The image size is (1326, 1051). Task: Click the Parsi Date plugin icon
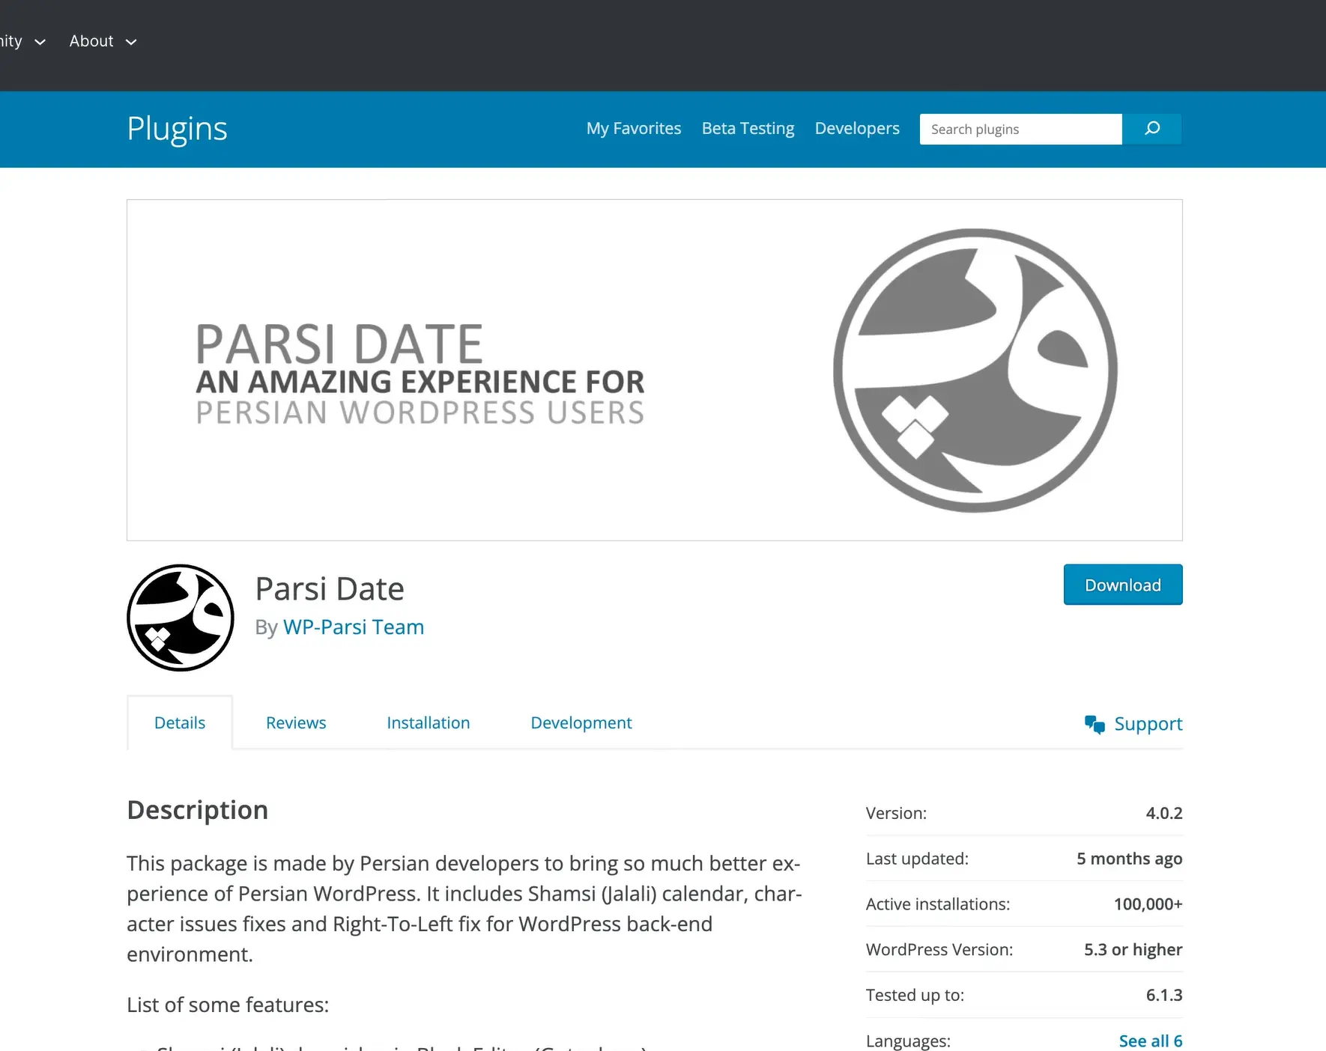click(181, 618)
